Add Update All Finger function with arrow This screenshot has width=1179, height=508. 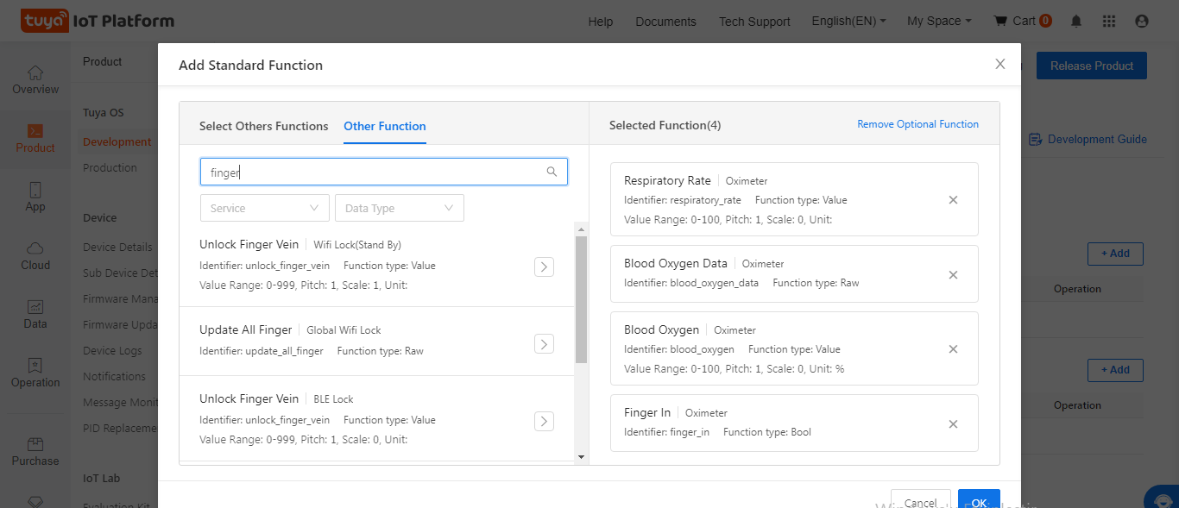544,344
